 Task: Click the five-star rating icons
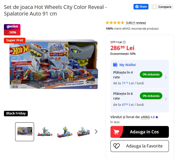coord(115,23)
